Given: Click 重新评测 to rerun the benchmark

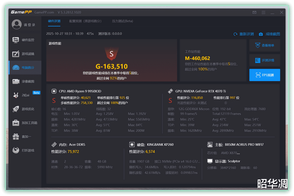Looking at the screenshot, I should pos(246,34).
